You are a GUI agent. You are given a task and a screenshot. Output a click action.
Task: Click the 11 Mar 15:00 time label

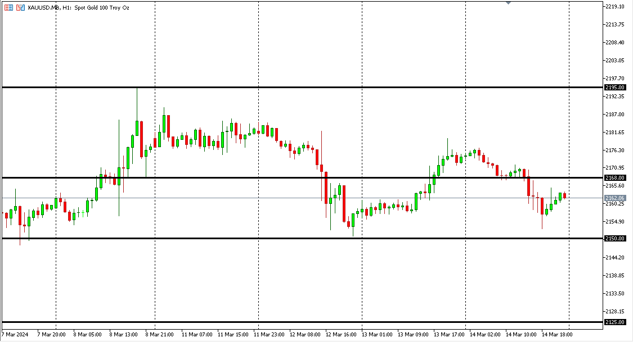[x=233, y=334]
